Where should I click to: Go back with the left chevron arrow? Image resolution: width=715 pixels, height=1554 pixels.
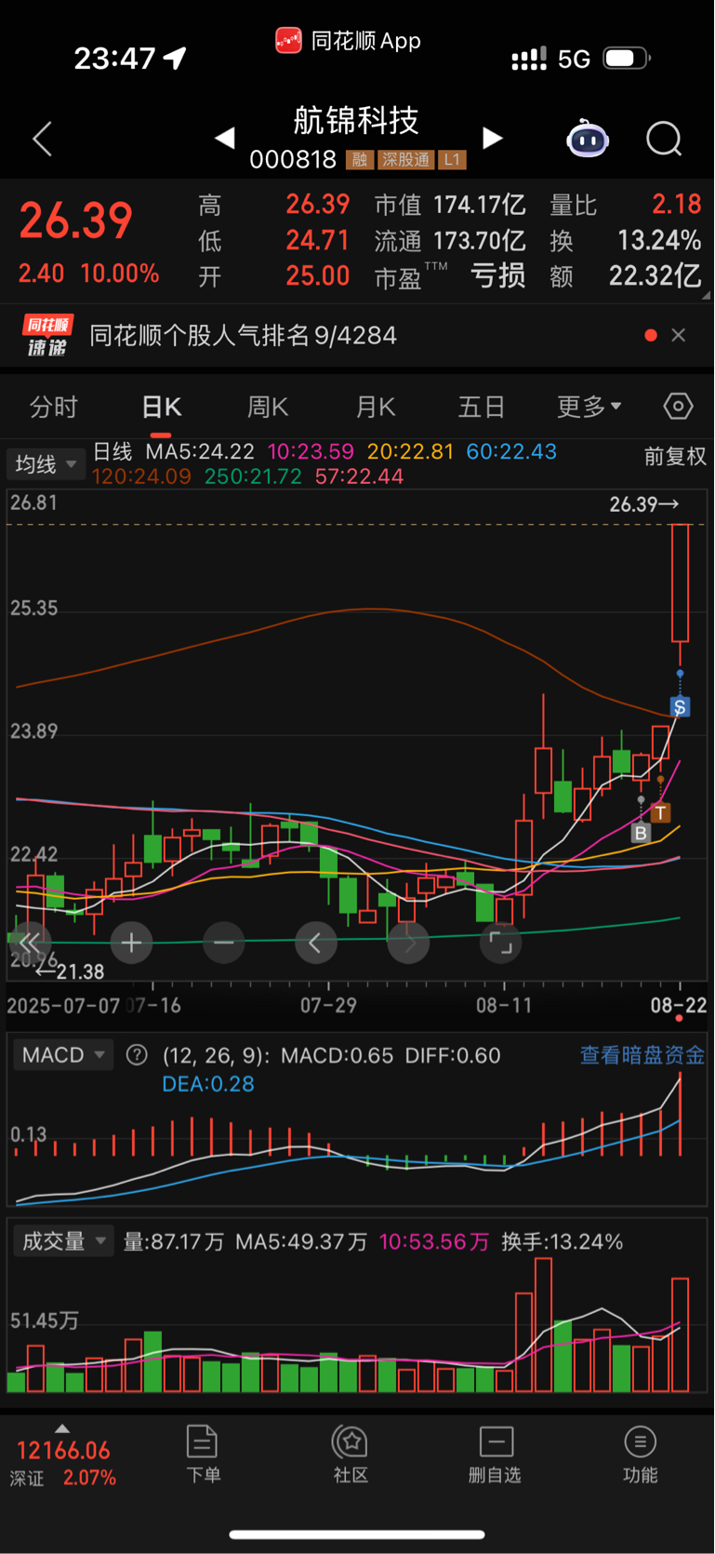coord(43,140)
